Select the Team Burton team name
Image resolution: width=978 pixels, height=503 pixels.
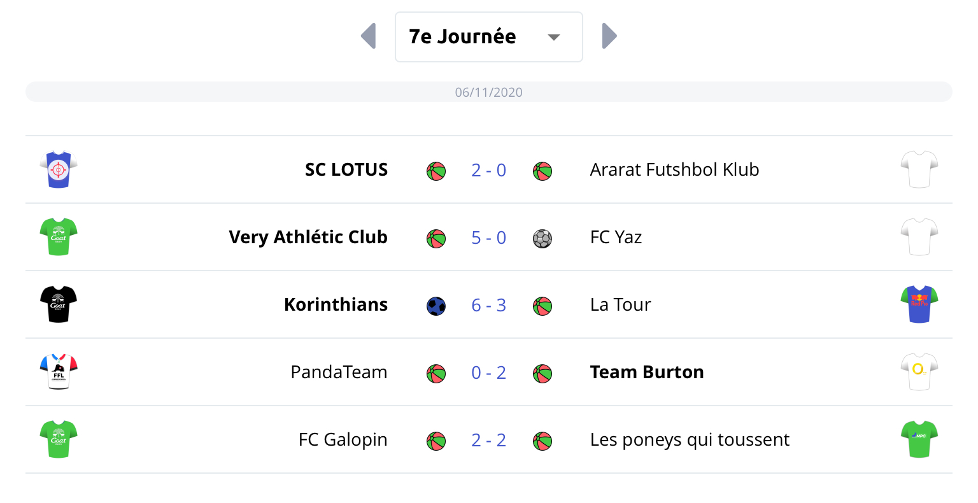click(647, 372)
